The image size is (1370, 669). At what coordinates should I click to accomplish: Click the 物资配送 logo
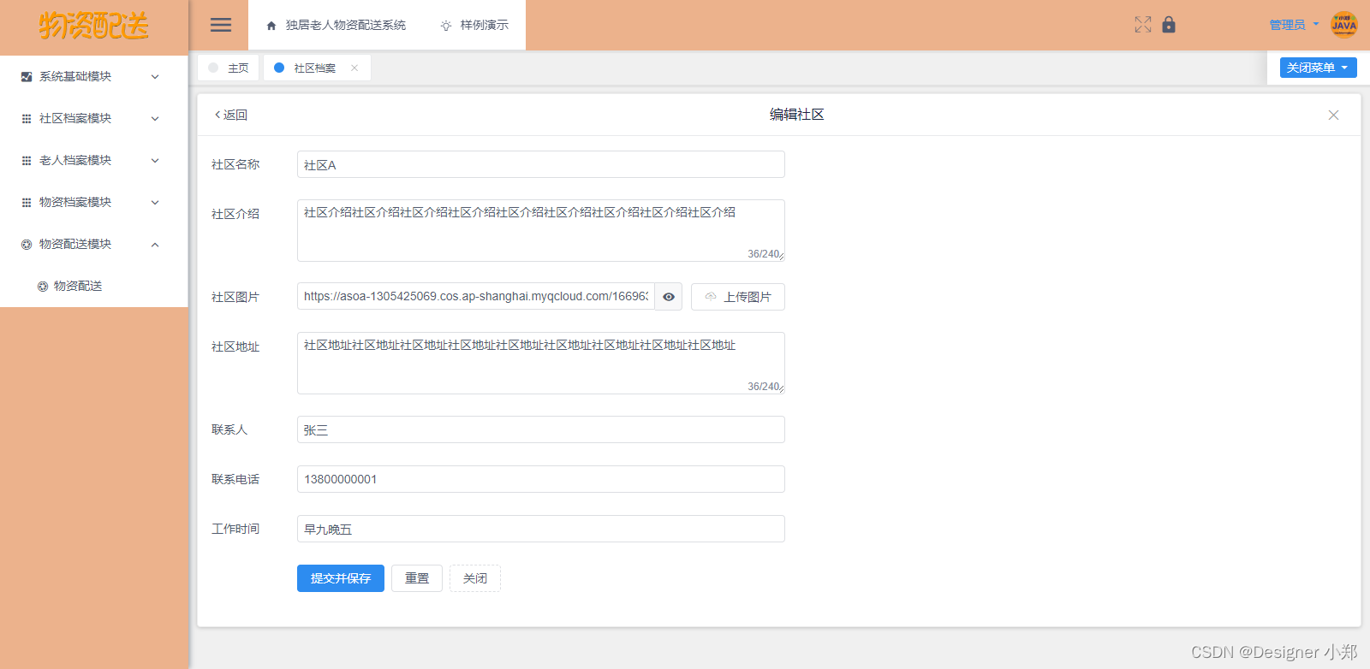[x=94, y=26]
